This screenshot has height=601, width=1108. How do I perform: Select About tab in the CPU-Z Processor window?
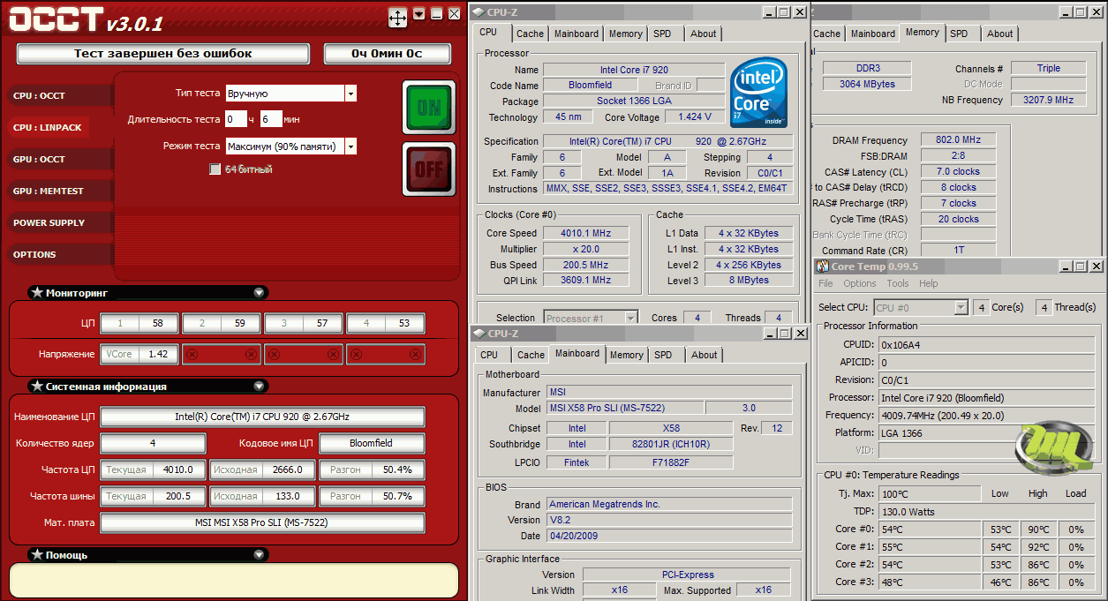click(x=704, y=34)
